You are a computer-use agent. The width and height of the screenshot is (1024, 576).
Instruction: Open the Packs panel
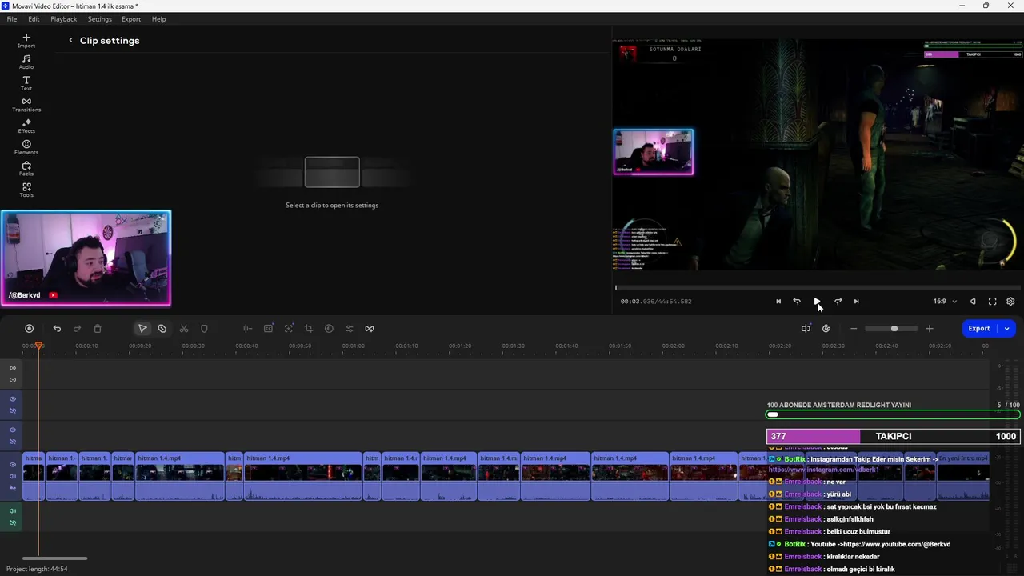[26, 169]
